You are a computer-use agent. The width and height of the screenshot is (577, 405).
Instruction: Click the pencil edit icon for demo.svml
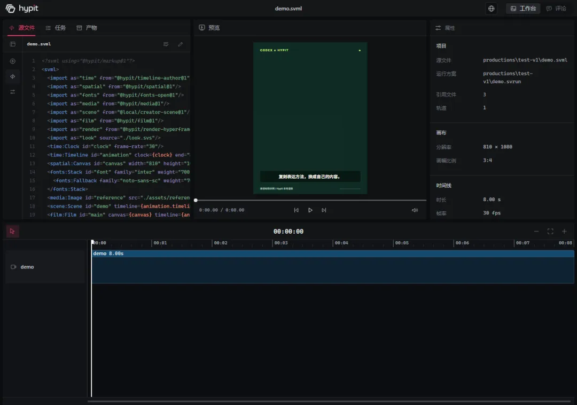tap(181, 44)
